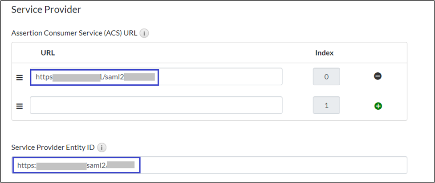Click the "saml2/" text in Entity ID value
435x183 pixels.
pos(97,166)
